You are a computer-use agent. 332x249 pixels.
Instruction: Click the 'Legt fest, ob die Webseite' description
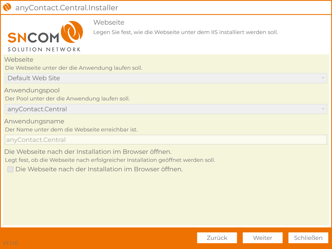[110, 160]
